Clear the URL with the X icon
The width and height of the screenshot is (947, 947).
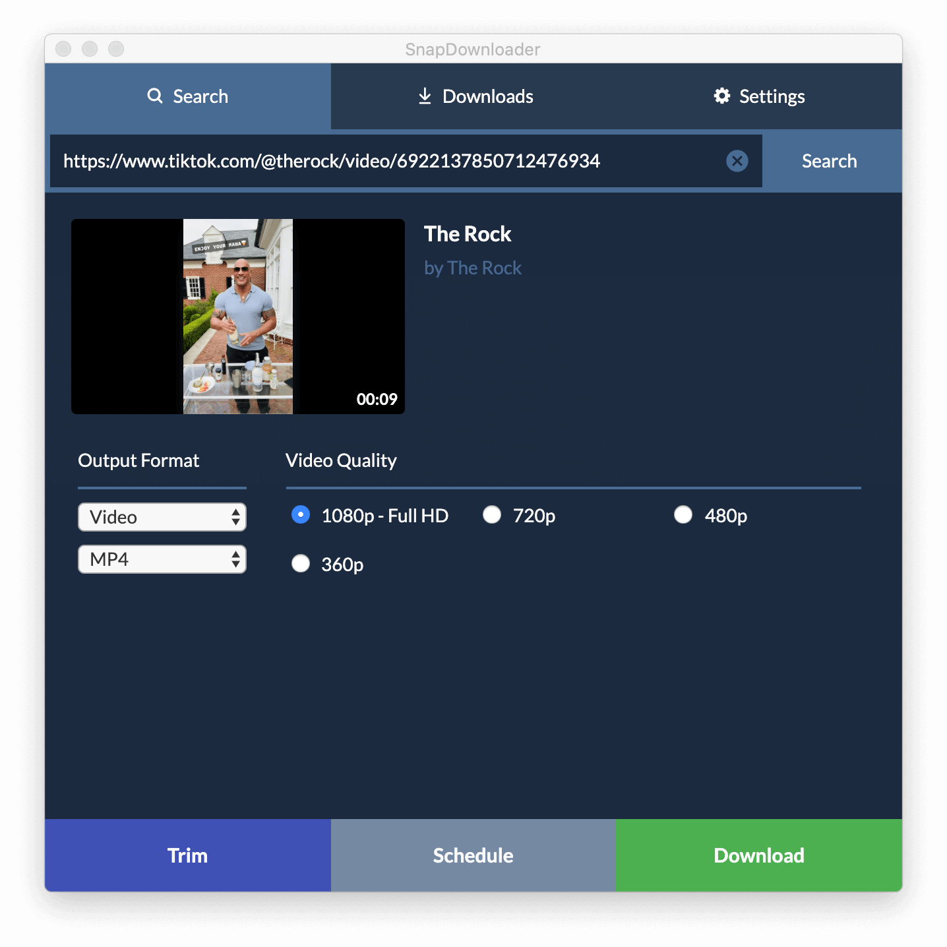737,161
